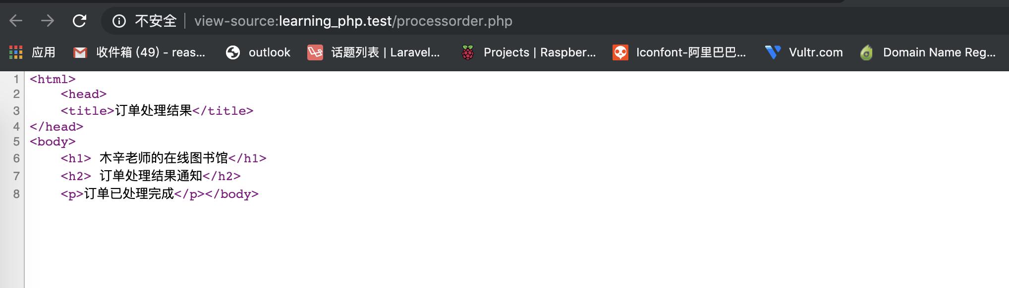1009x288 pixels.
Task: Open the Outlook bookmark icon
Action: [232, 52]
